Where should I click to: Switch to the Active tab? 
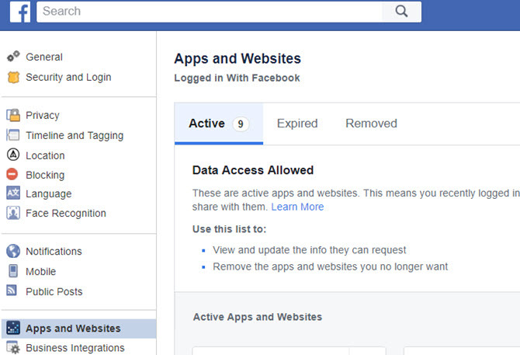click(219, 124)
